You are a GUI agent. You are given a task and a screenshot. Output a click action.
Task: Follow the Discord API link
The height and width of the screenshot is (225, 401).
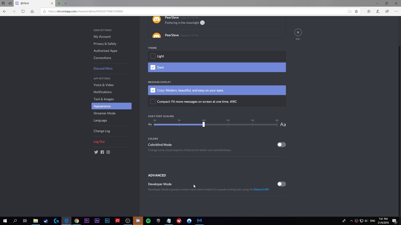coord(261,189)
